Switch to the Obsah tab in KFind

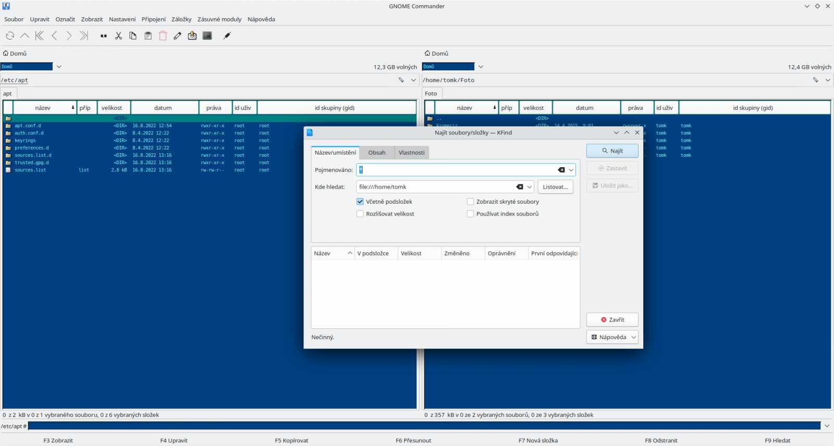click(377, 153)
